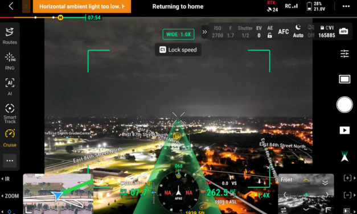Select the WIDE 1.0X lens button
The width and height of the screenshot is (357, 214).
[x=179, y=34]
